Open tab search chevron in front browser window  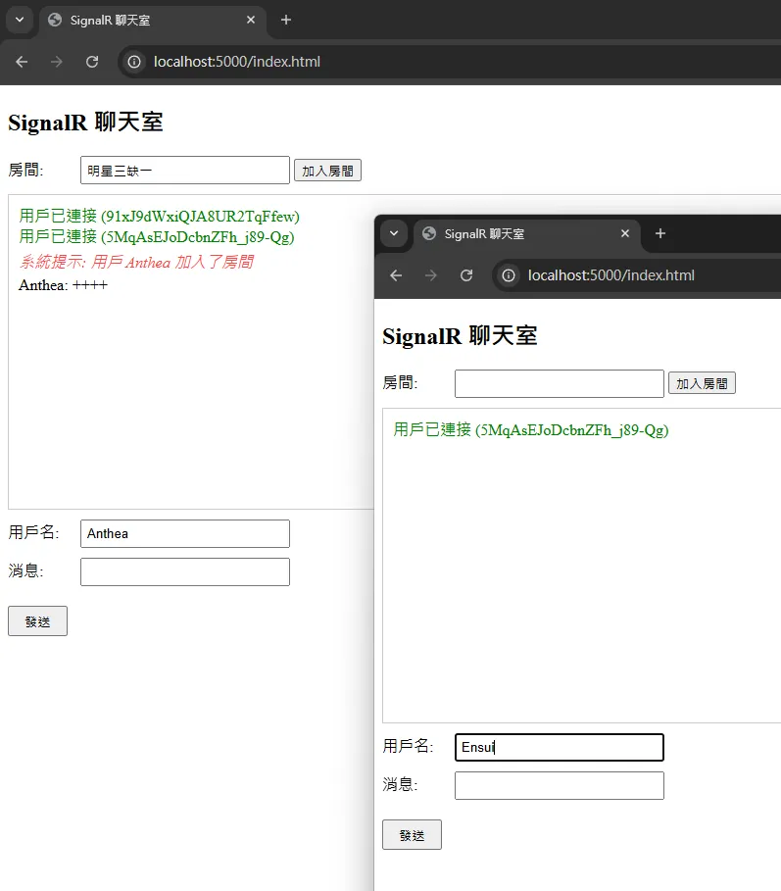tap(394, 233)
